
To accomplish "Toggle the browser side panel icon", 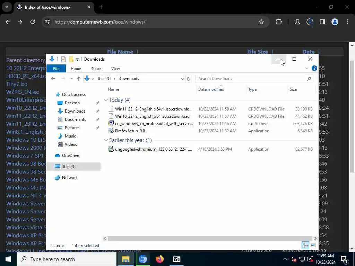I will click(322, 22).
